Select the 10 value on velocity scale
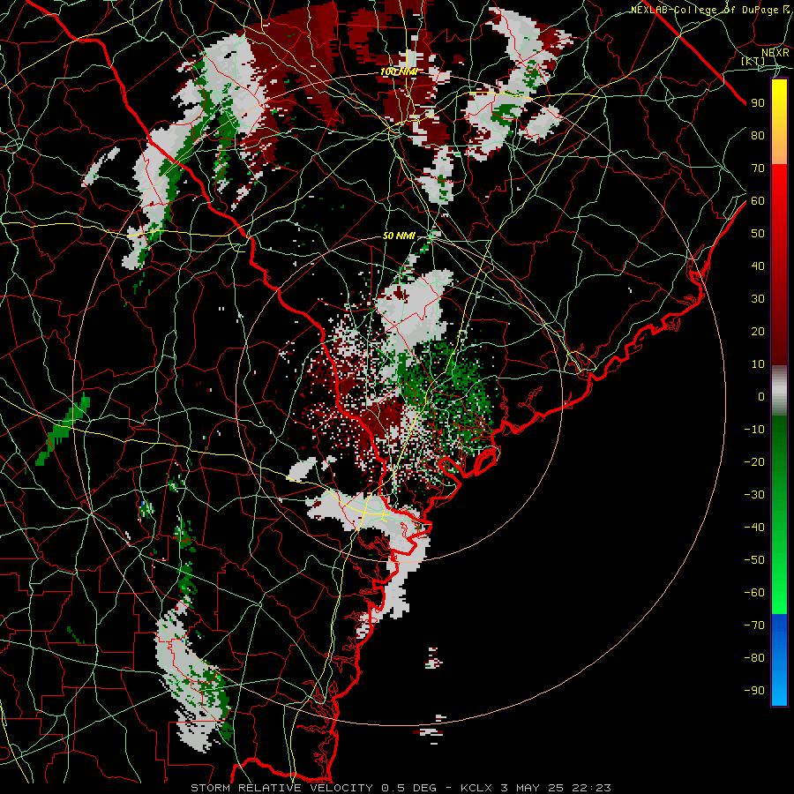 click(758, 364)
